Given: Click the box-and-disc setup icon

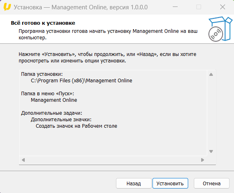Looking at the screenshot, I should [x=220, y=29].
